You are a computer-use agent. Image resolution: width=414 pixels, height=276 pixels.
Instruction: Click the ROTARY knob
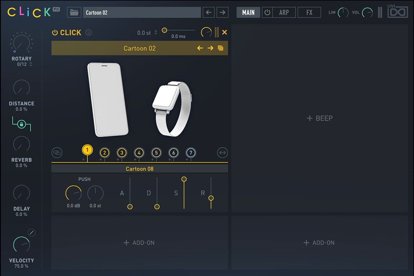coord(21,42)
